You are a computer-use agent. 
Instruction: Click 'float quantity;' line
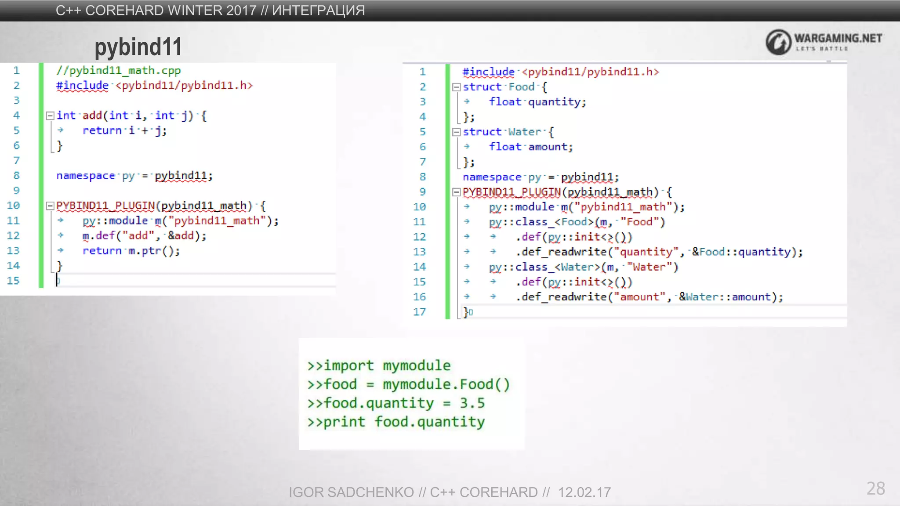(538, 102)
